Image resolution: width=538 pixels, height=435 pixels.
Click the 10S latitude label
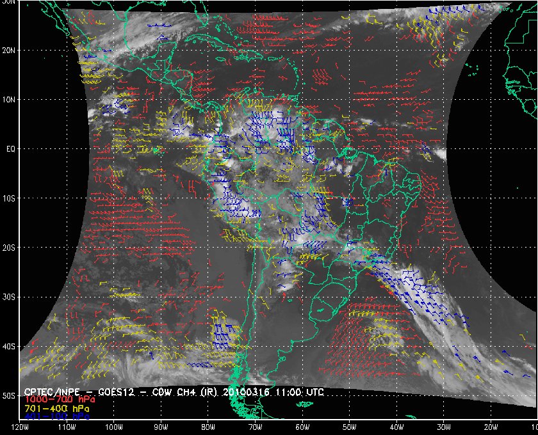9,198
